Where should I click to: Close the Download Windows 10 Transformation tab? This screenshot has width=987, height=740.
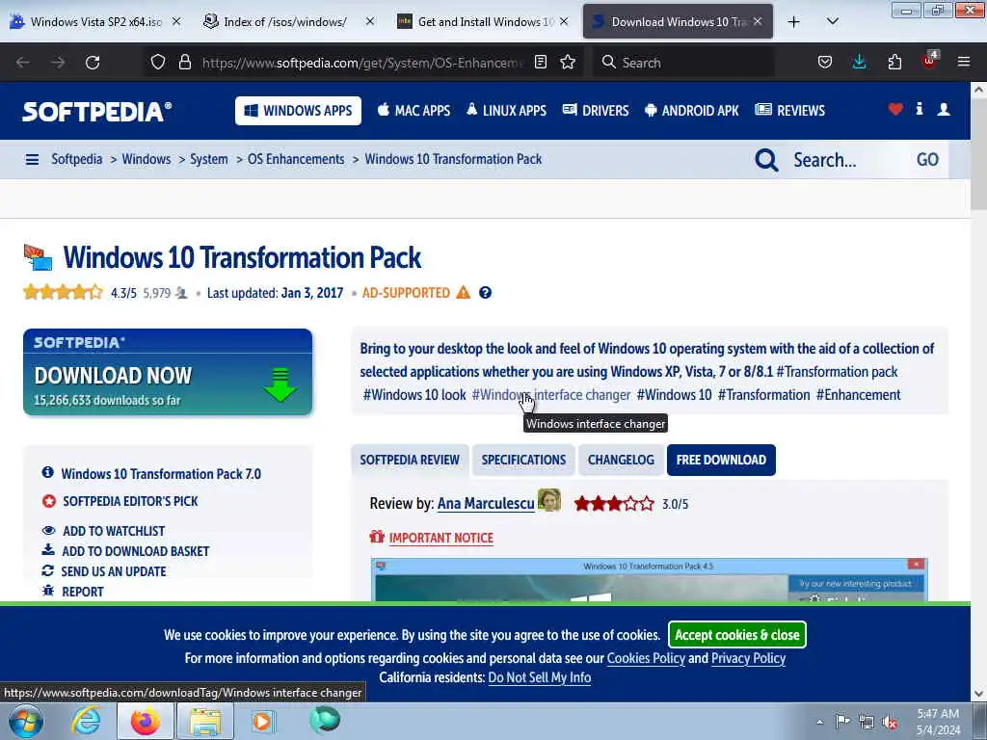pos(758,21)
